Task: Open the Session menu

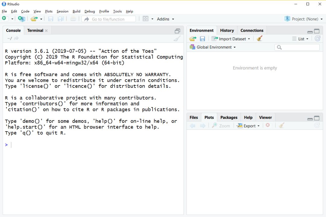Action: pyautogui.click(x=62, y=11)
